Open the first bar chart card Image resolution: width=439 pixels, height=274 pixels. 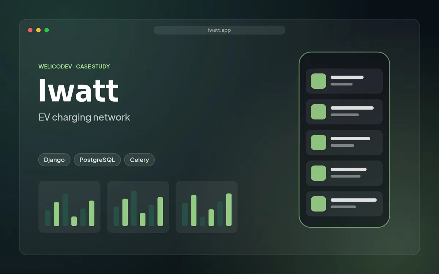70,207
